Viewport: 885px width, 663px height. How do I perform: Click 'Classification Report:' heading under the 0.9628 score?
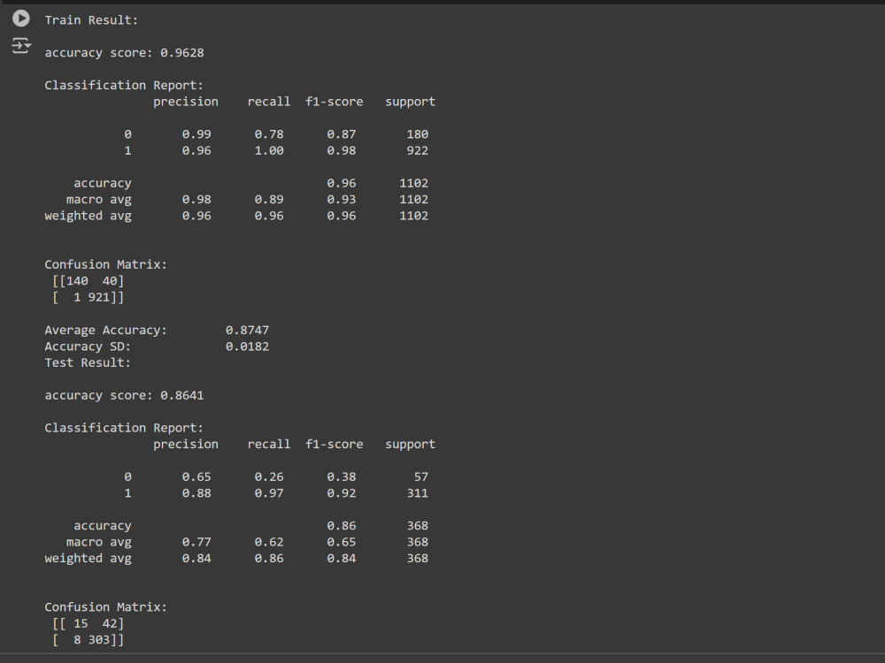pyautogui.click(x=124, y=86)
